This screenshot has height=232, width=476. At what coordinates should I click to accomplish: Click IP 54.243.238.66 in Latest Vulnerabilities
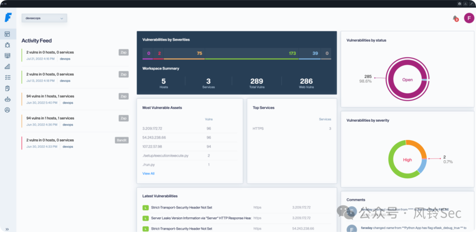[303, 228]
